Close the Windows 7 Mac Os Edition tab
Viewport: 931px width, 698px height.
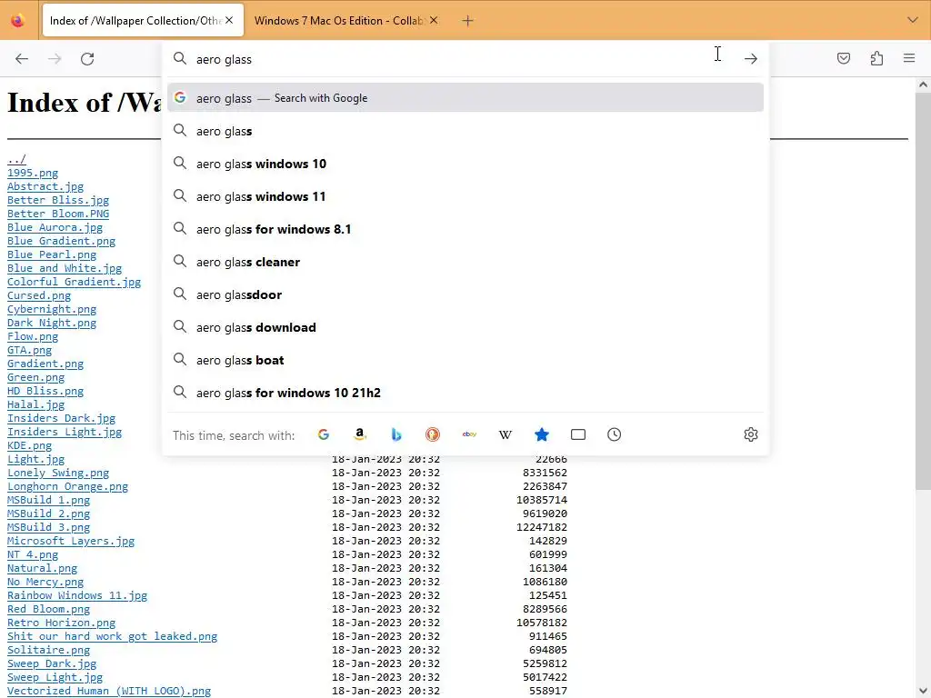(434, 20)
